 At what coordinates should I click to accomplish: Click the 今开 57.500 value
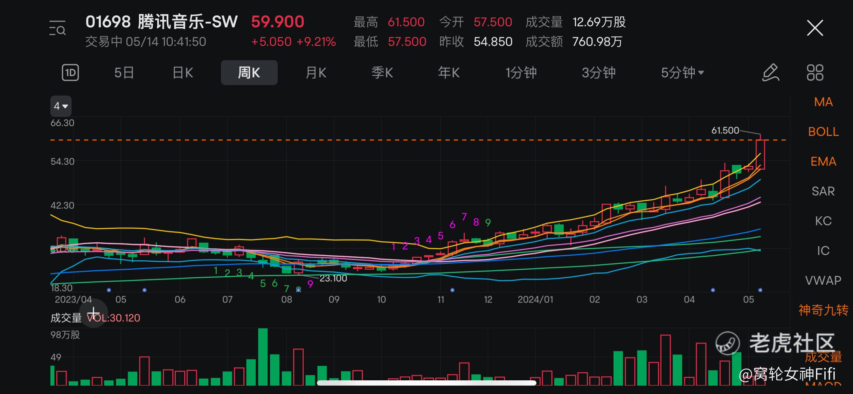click(493, 22)
